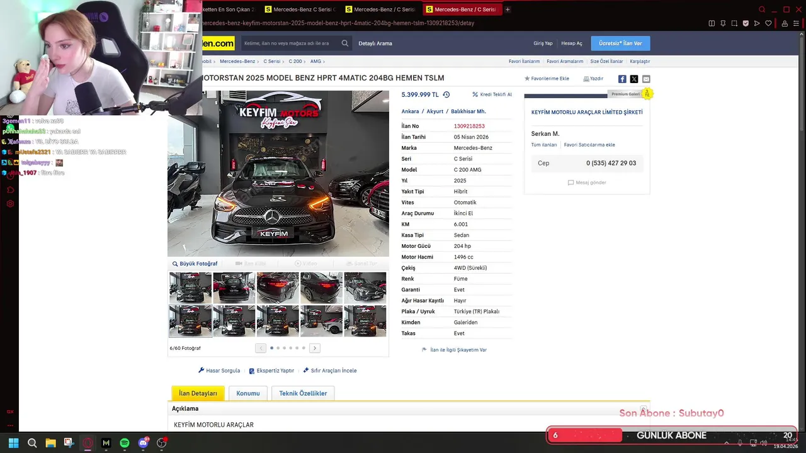Click İlan ile İlgili Şikayetim Var link
The width and height of the screenshot is (806, 453).
pos(454,350)
